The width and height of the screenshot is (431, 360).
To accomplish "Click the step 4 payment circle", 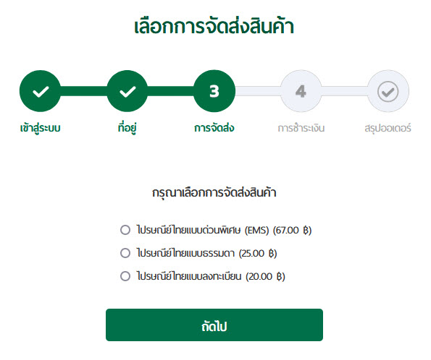I will click(301, 91).
